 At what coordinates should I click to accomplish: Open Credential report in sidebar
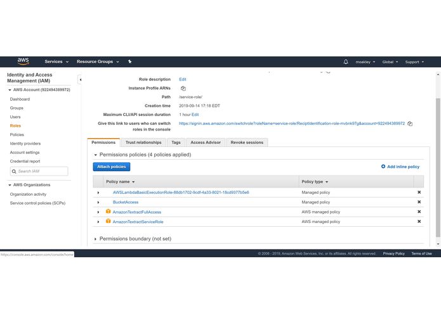[25, 161]
